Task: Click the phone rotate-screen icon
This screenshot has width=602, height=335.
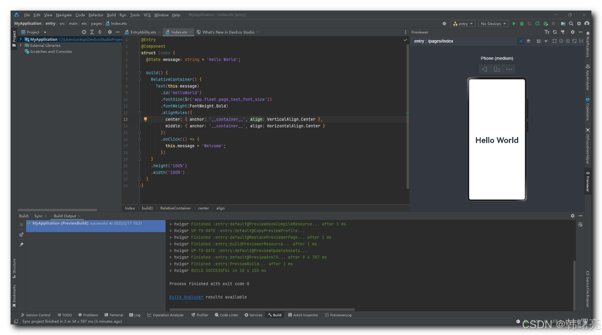Action: pos(497,69)
